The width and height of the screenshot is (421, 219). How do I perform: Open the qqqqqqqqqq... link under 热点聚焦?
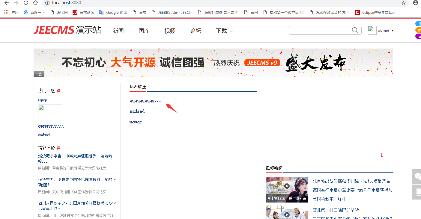[x=145, y=101]
